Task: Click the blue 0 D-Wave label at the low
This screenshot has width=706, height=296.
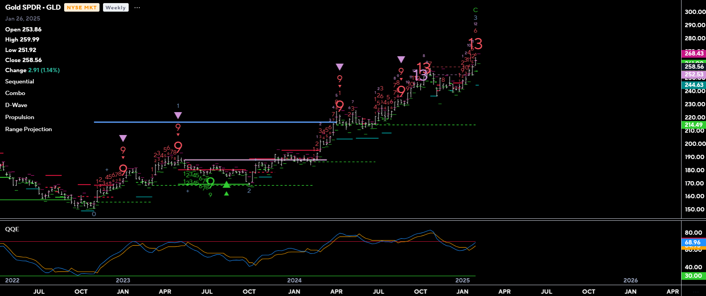Action: [x=94, y=214]
